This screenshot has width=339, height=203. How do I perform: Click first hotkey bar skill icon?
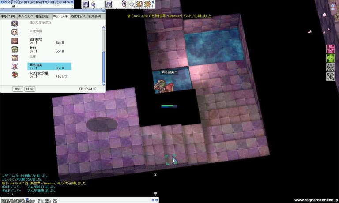point(86,4)
